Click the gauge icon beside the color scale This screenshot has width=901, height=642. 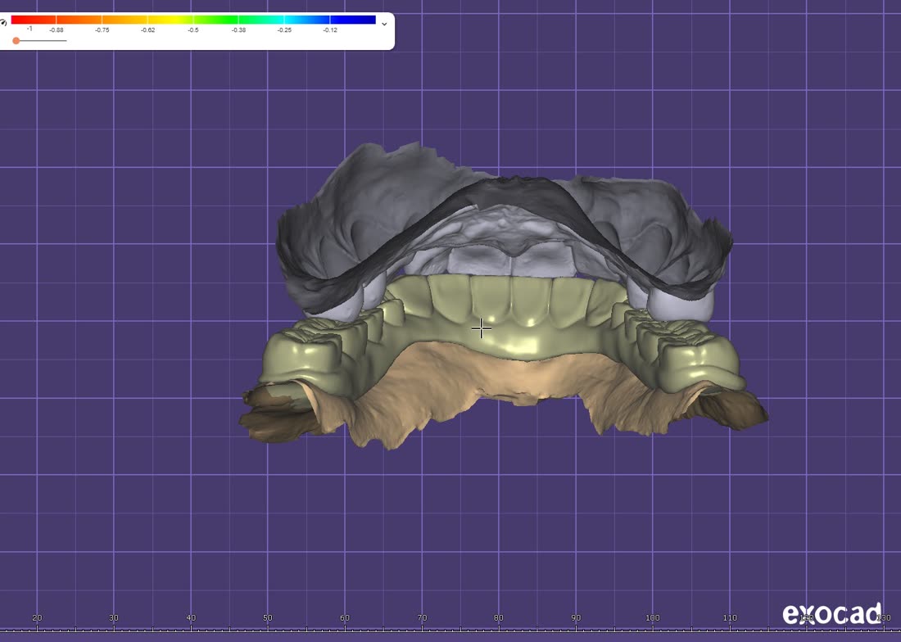(3, 22)
